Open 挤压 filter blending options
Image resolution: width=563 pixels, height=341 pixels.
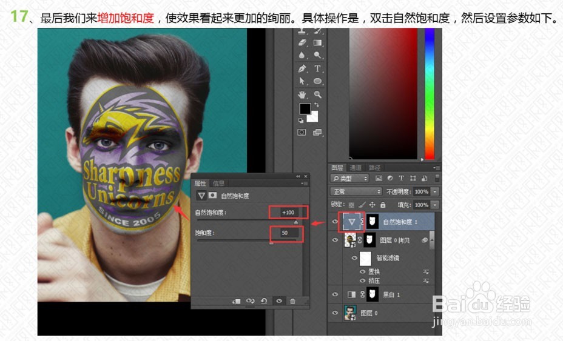[426, 281]
